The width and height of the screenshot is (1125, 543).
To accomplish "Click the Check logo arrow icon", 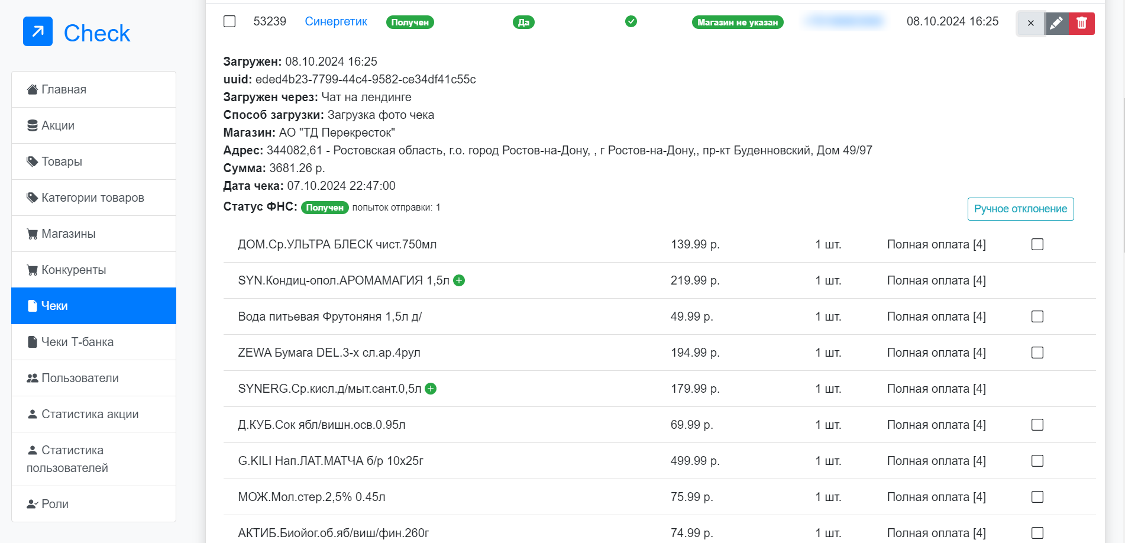I will [x=38, y=32].
